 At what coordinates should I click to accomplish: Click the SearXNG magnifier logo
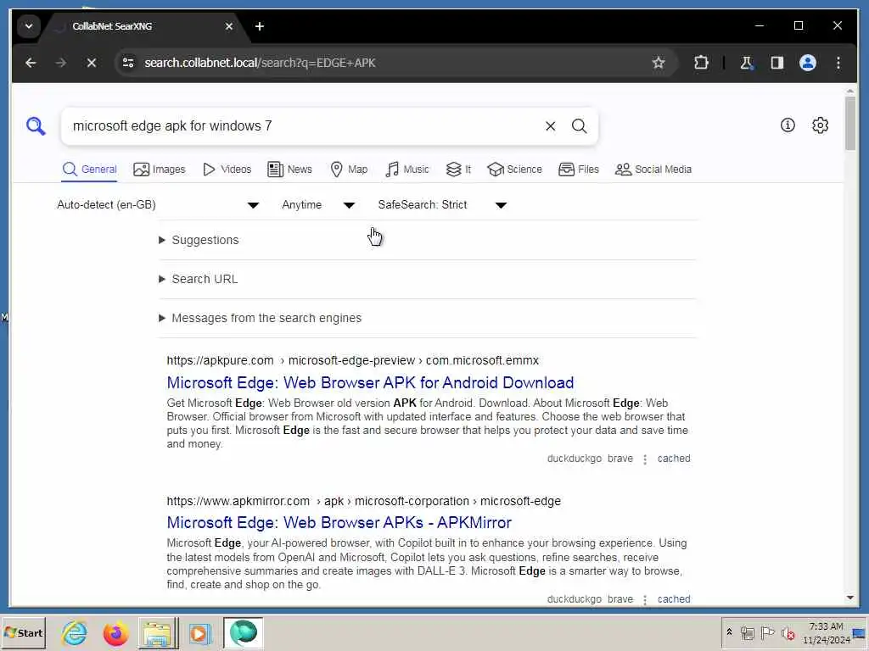[36, 126]
